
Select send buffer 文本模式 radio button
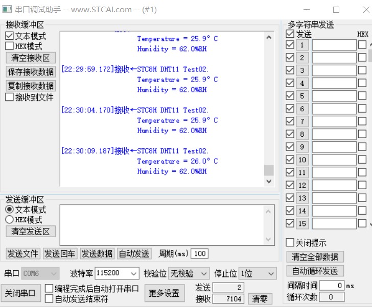9,209
